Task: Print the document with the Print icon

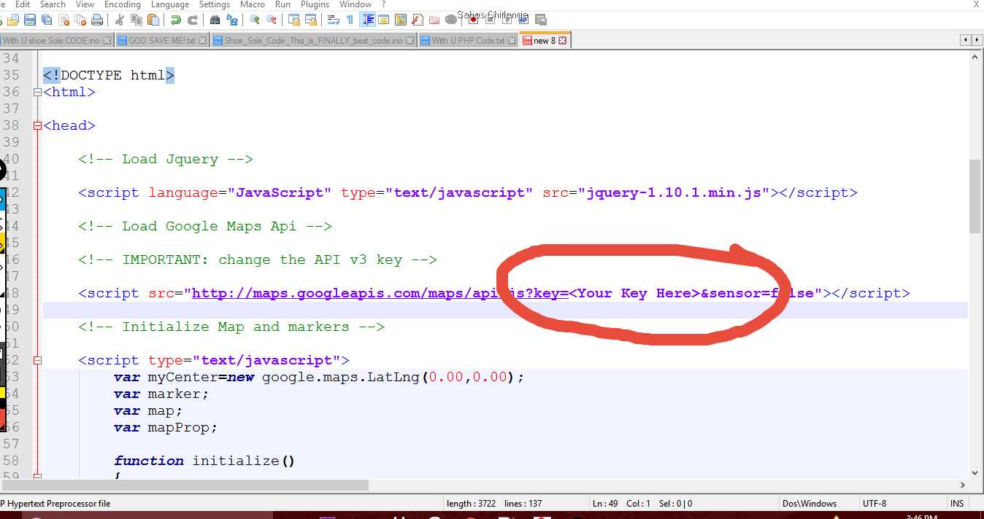Action: point(96,20)
